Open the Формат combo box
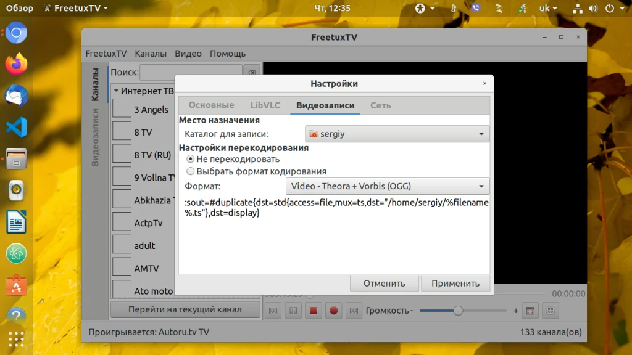This screenshot has height=355, width=632. point(388,186)
